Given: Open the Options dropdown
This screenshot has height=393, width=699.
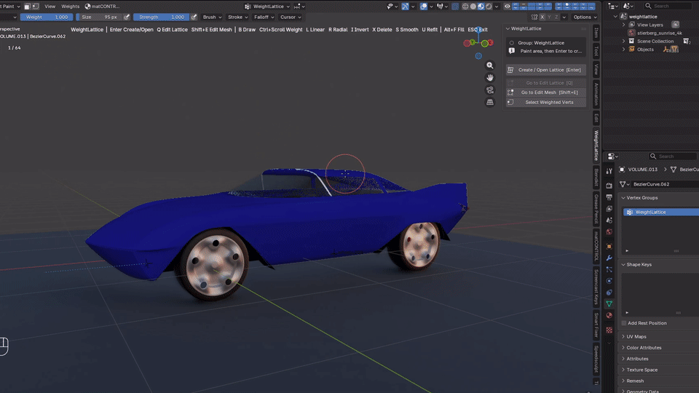Looking at the screenshot, I should [585, 17].
